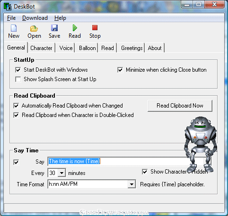The image size is (228, 216).
Task: Toggle Read Clipboard when Character is Double-Clicked
Action: (16, 115)
